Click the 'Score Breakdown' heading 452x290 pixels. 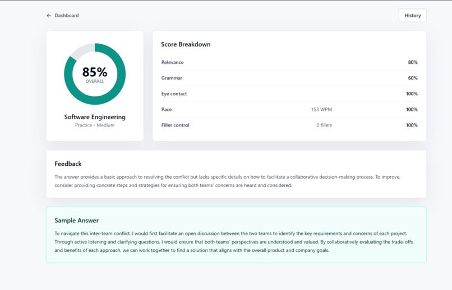186,44
